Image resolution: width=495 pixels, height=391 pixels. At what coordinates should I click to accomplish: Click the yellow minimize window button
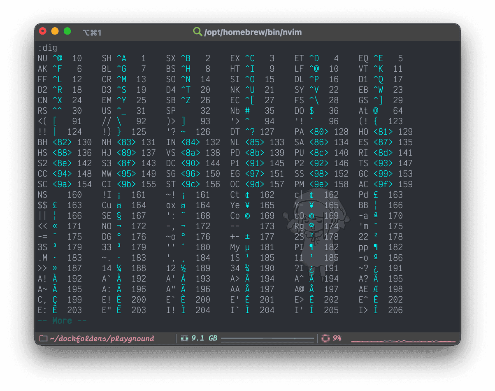pos(55,31)
